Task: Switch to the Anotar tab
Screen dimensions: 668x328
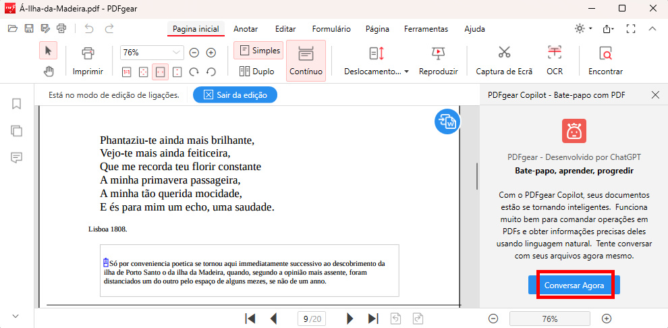Action: pos(246,29)
